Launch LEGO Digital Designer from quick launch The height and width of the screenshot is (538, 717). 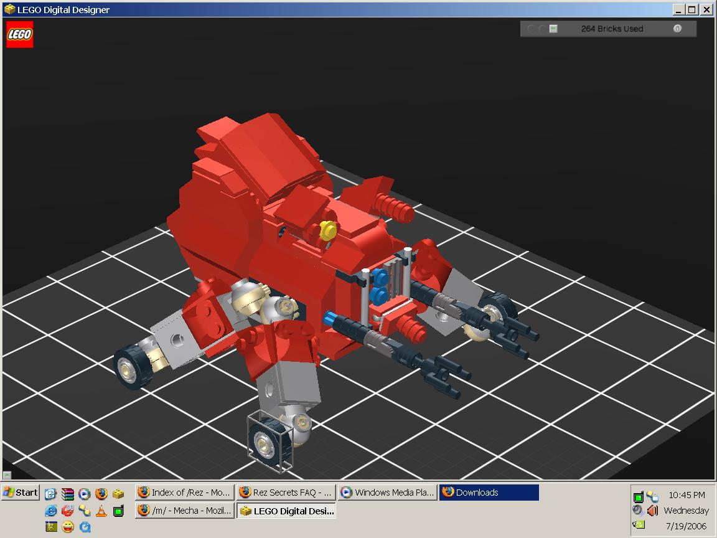tap(118, 494)
